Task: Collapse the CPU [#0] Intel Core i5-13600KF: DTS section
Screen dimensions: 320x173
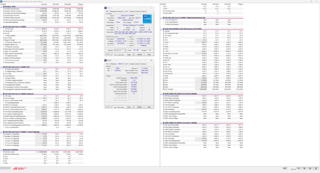Action: pos(2,67)
